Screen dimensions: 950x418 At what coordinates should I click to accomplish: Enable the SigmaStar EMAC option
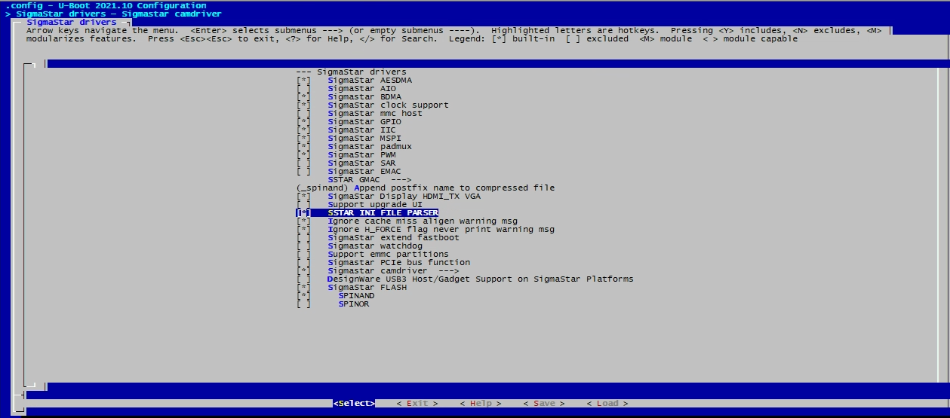tap(303, 172)
